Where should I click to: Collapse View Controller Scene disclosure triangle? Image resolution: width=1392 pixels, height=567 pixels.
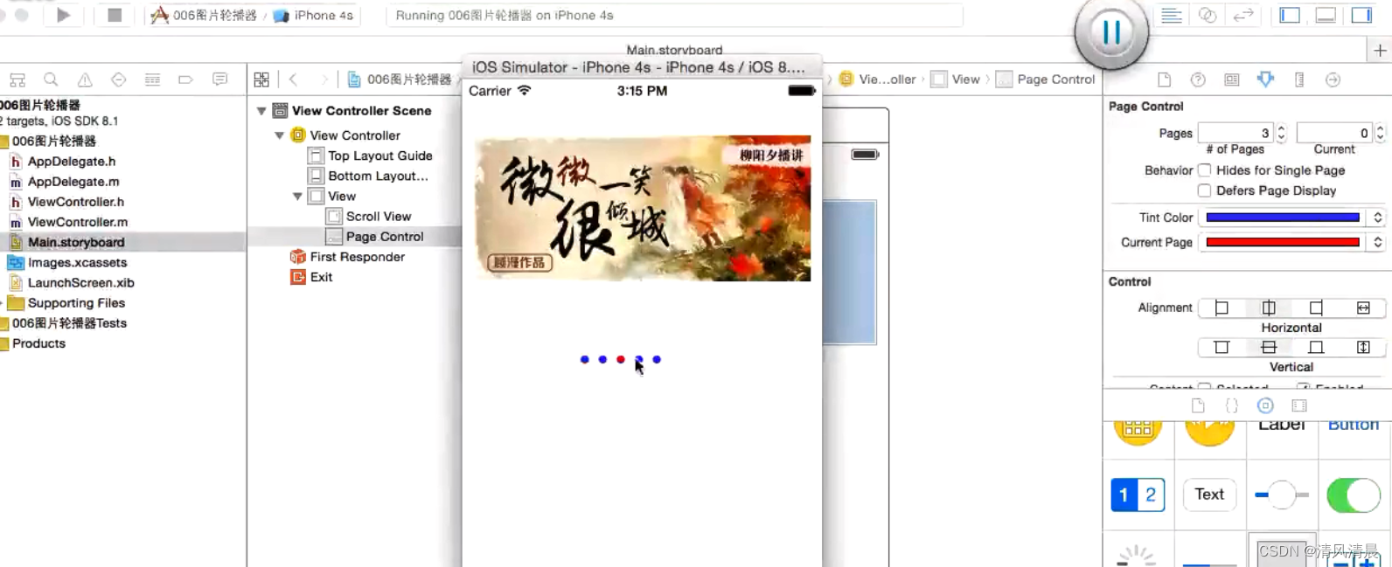pos(261,111)
